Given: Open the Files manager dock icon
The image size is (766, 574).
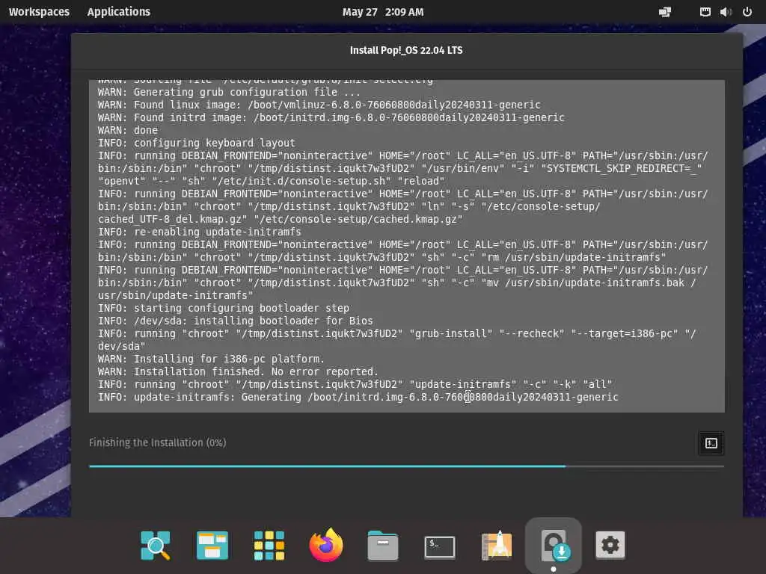Looking at the screenshot, I should click(x=383, y=545).
